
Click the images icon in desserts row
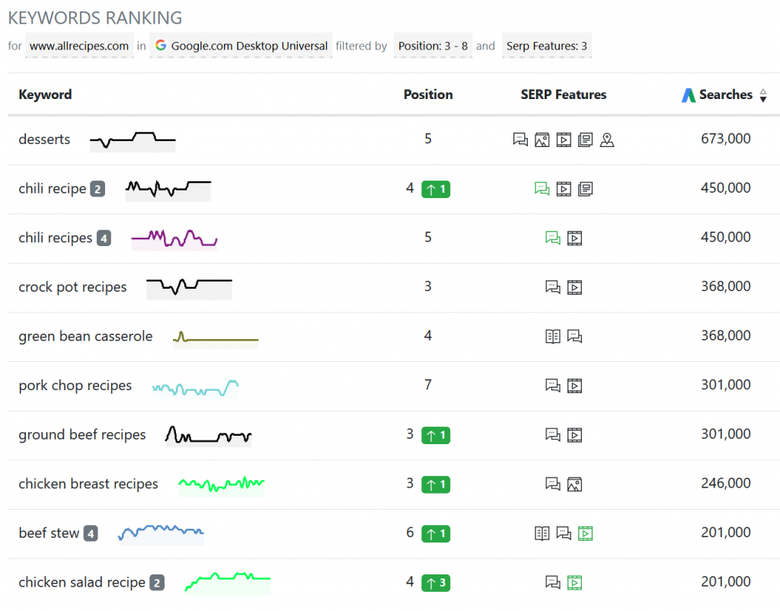(542, 140)
